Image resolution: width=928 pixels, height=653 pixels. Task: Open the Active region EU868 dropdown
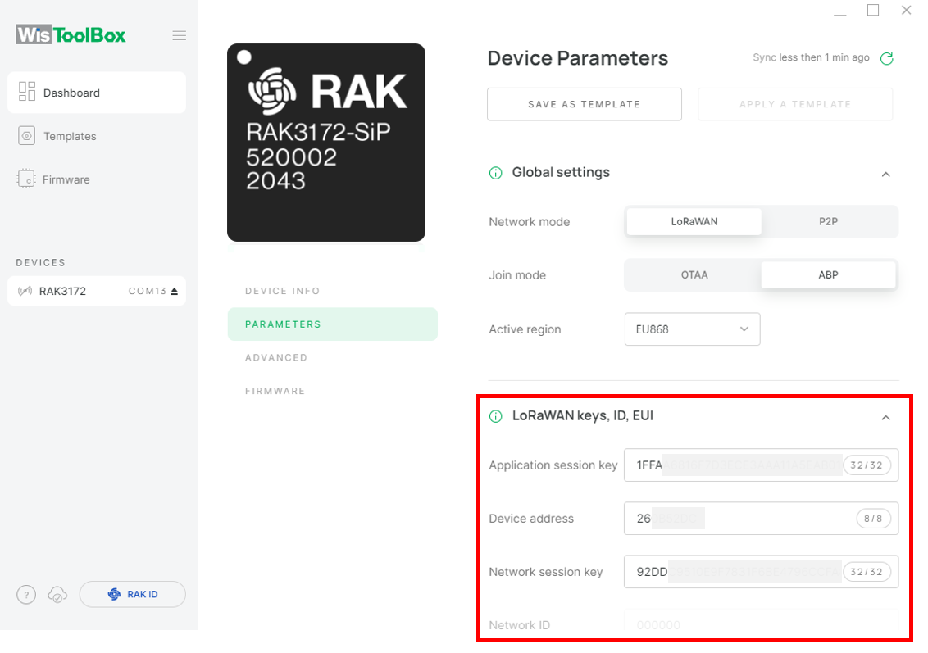[x=693, y=329]
